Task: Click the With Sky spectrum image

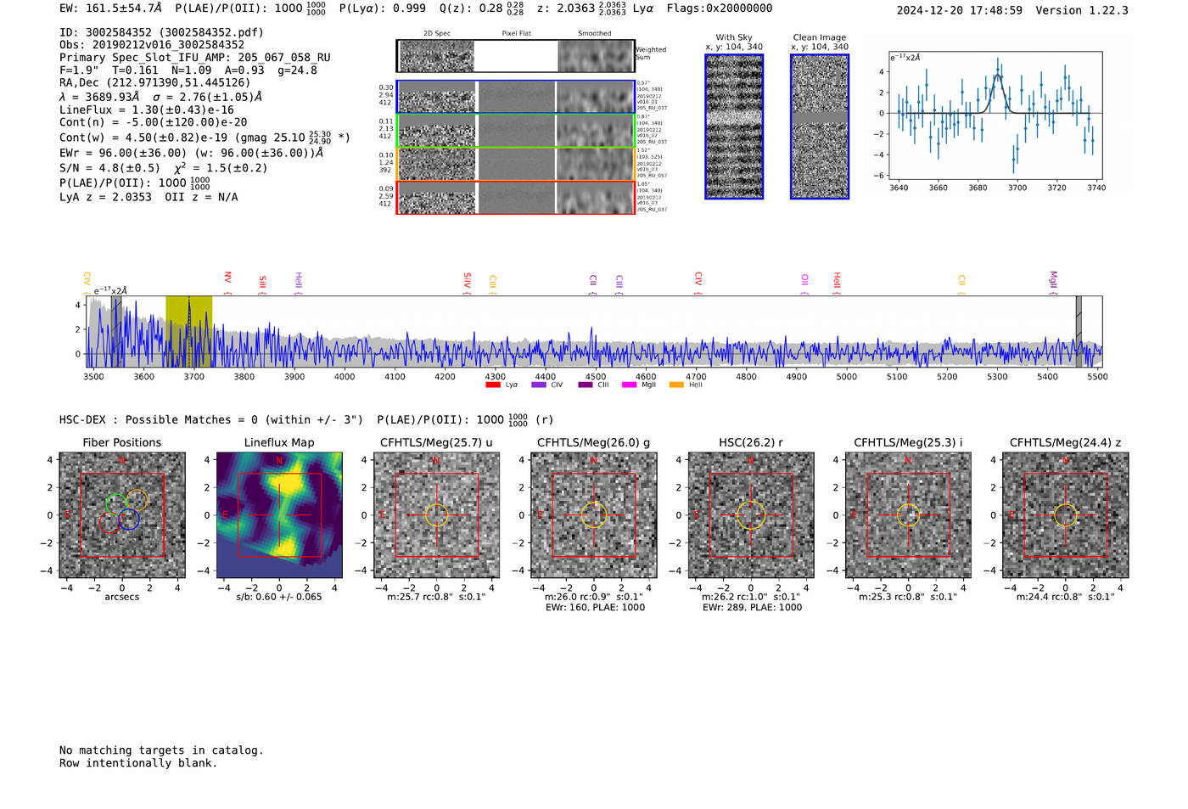Action: tap(734, 126)
